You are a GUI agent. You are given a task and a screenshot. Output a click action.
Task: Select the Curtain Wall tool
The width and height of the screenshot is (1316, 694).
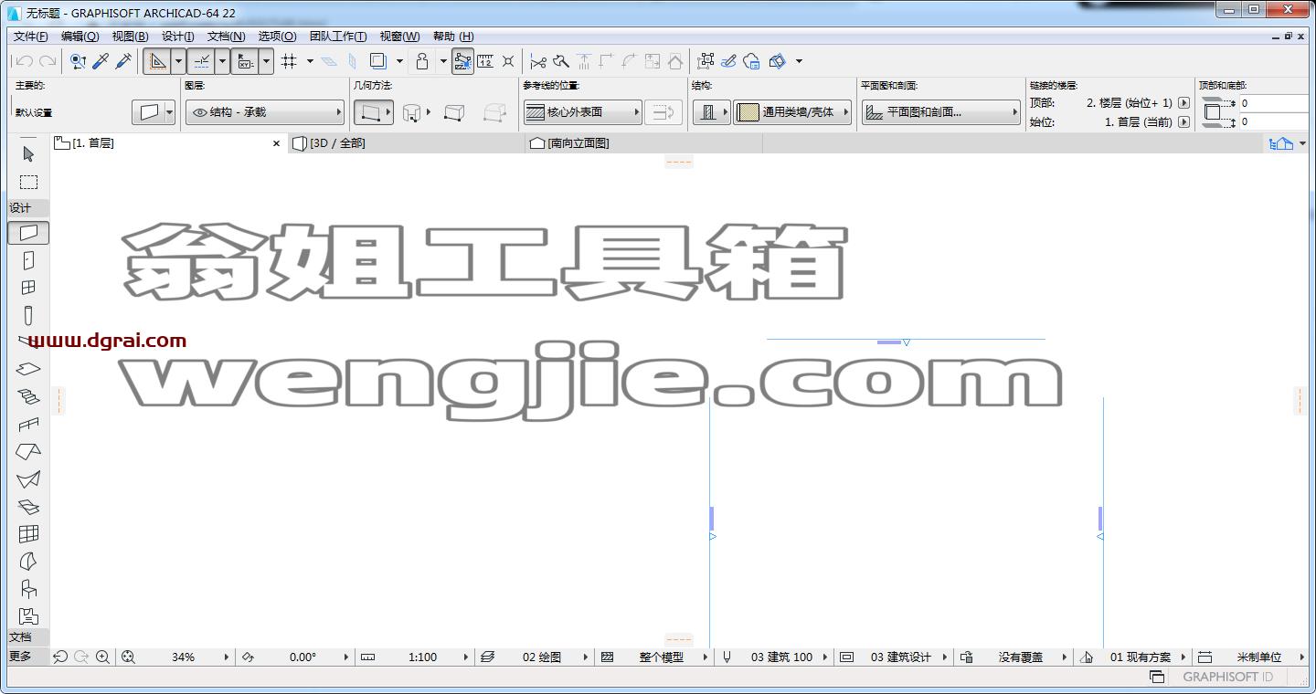[28, 534]
